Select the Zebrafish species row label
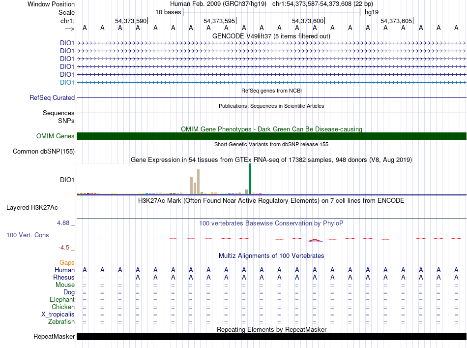Screen dimensions: 467x348 click(x=61, y=321)
